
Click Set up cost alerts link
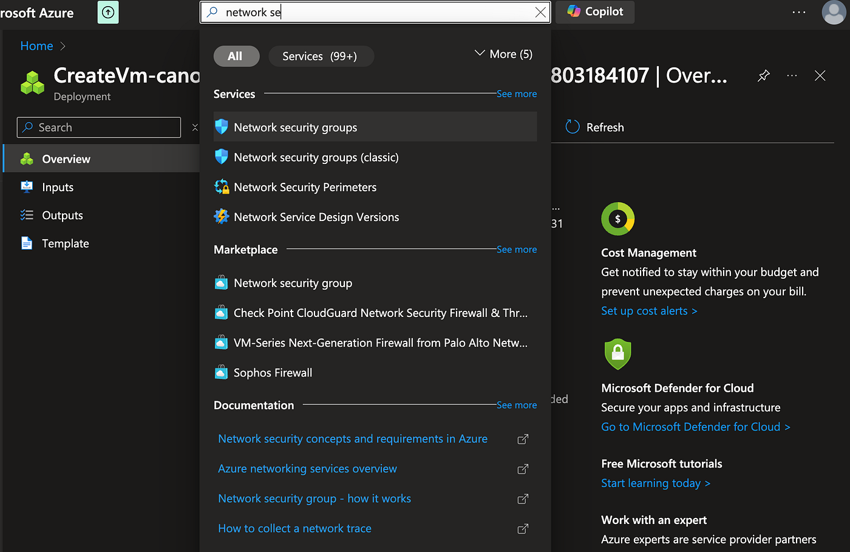(649, 311)
